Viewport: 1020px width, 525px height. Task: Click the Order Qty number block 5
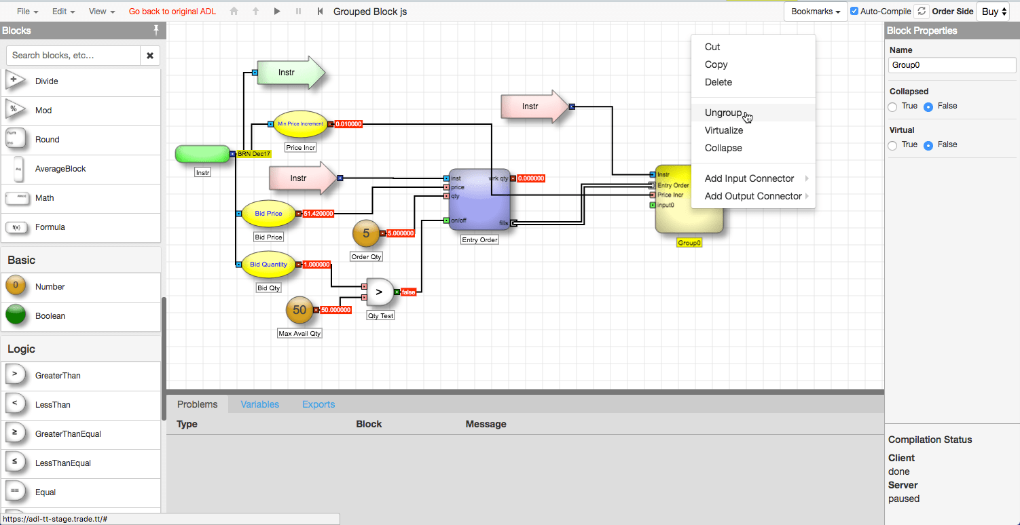366,233
